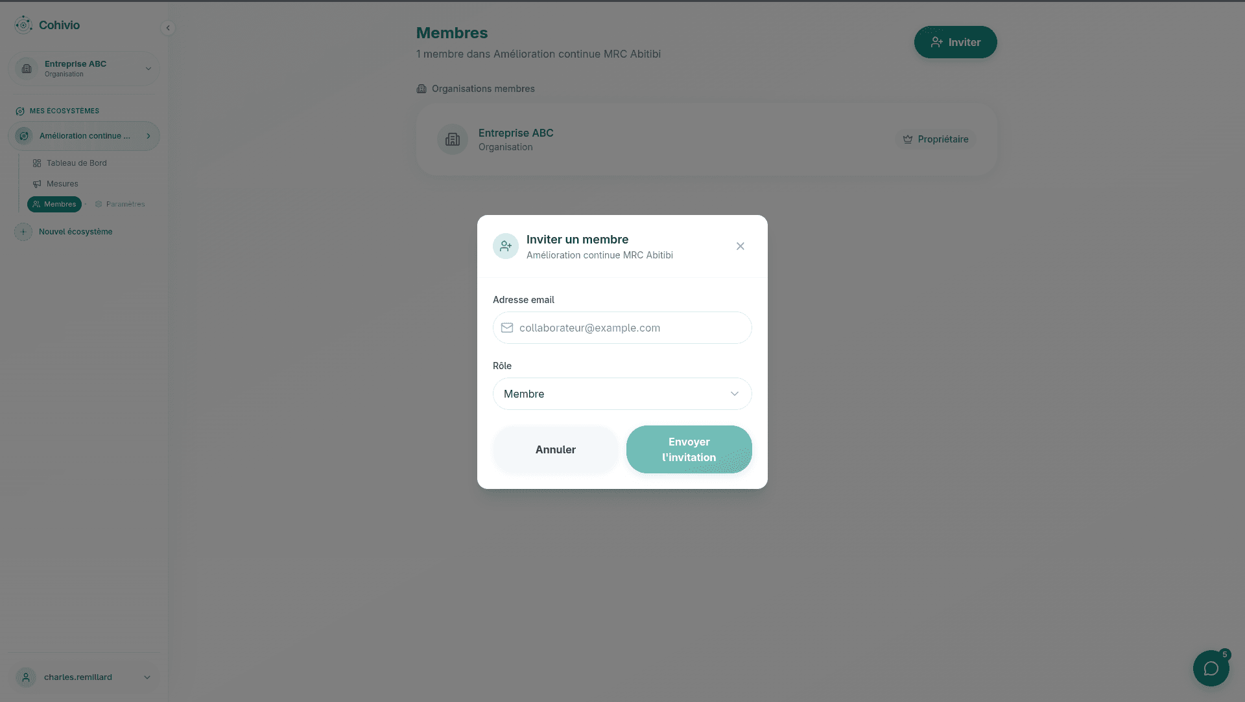Open the support chat bubble
This screenshot has height=702, width=1245.
point(1211,668)
